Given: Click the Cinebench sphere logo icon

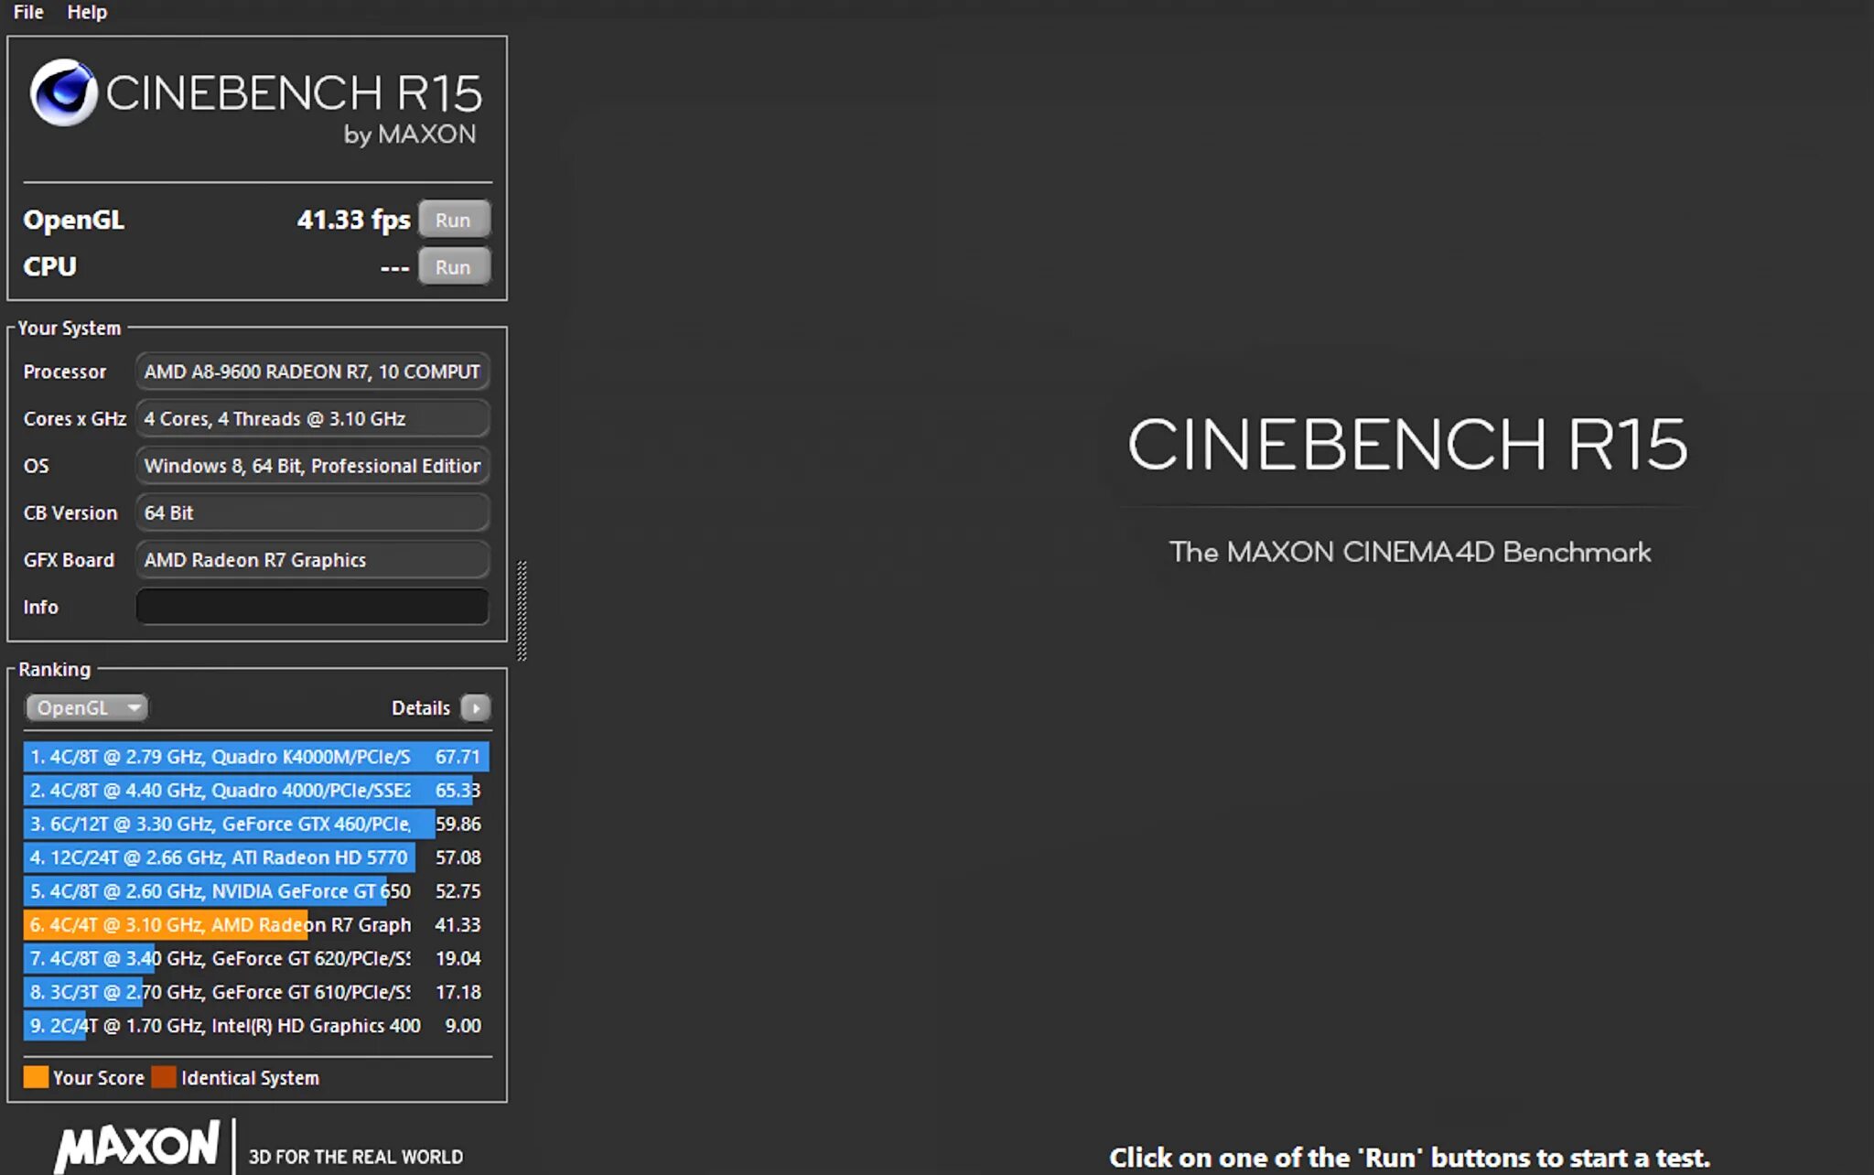Looking at the screenshot, I should [x=63, y=92].
